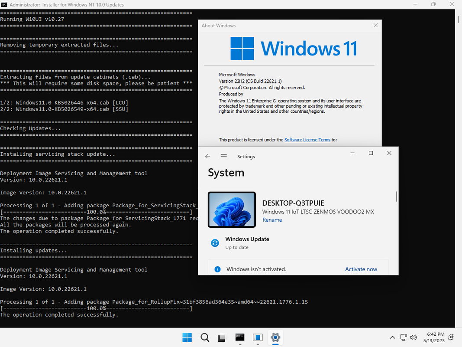Close the Installer command prompt window

point(452,4)
